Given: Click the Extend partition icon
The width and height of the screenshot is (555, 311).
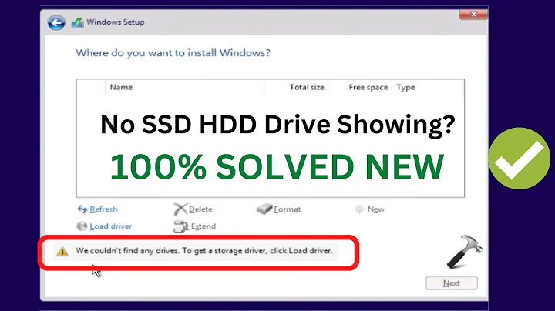Looking at the screenshot, I should point(181,226).
